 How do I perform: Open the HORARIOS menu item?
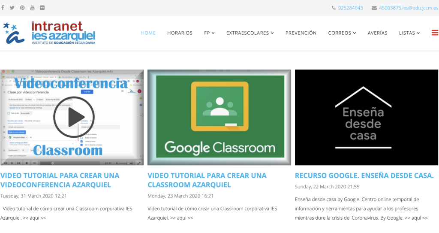180,33
